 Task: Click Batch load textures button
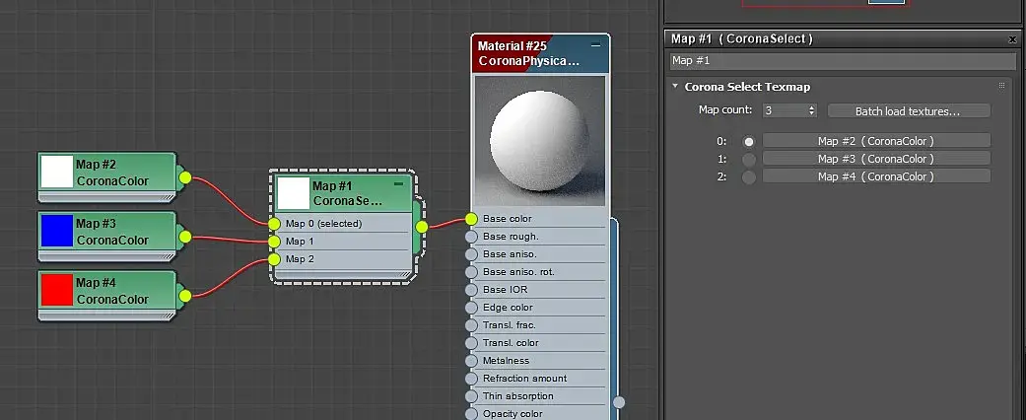(908, 111)
